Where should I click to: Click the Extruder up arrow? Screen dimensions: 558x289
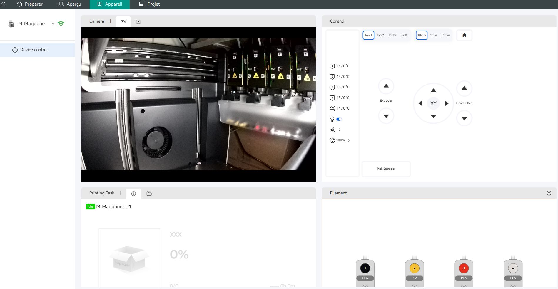point(386,86)
